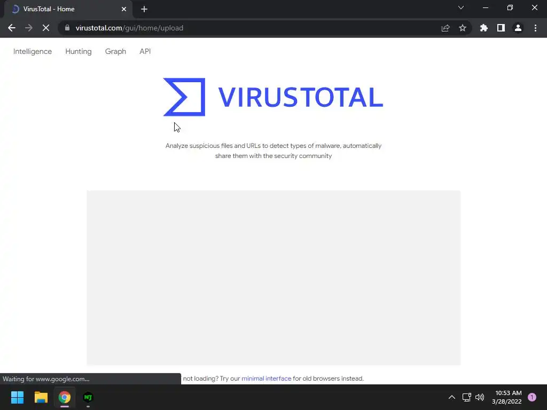This screenshot has height=410, width=547.
Task: Open network settings tray icon
Action: tap(466, 397)
